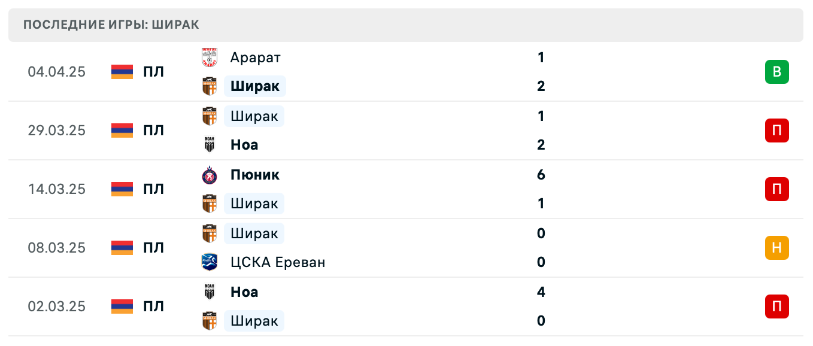813x346 pixels.
Task: Click the ЦСКА Ереван club badge
Action: pyautogui.click(x=209, y=262)
